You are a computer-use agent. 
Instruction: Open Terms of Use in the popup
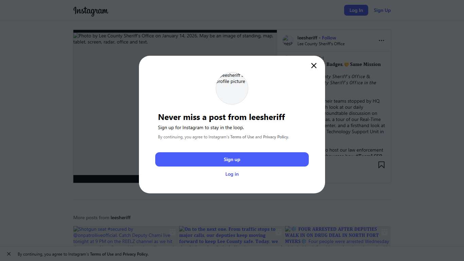click(x=242, y=137)
